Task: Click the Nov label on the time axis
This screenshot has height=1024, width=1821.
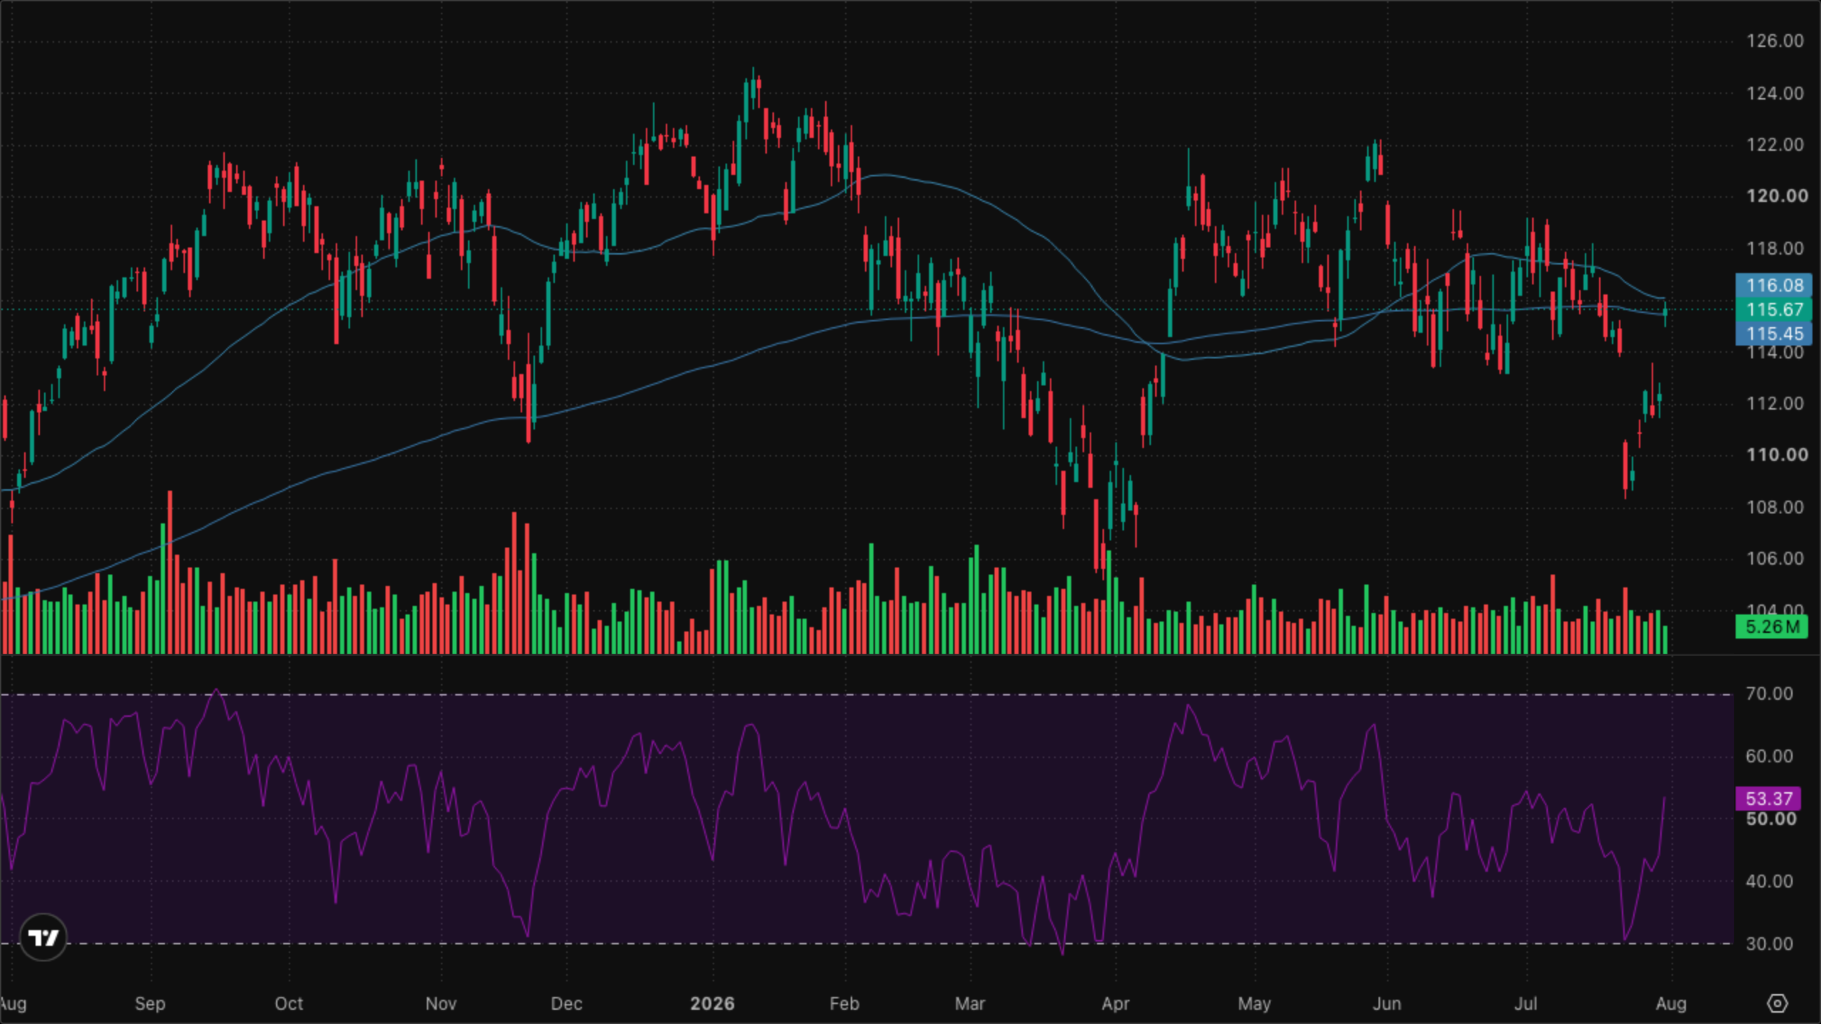Action: point(441,1003)
